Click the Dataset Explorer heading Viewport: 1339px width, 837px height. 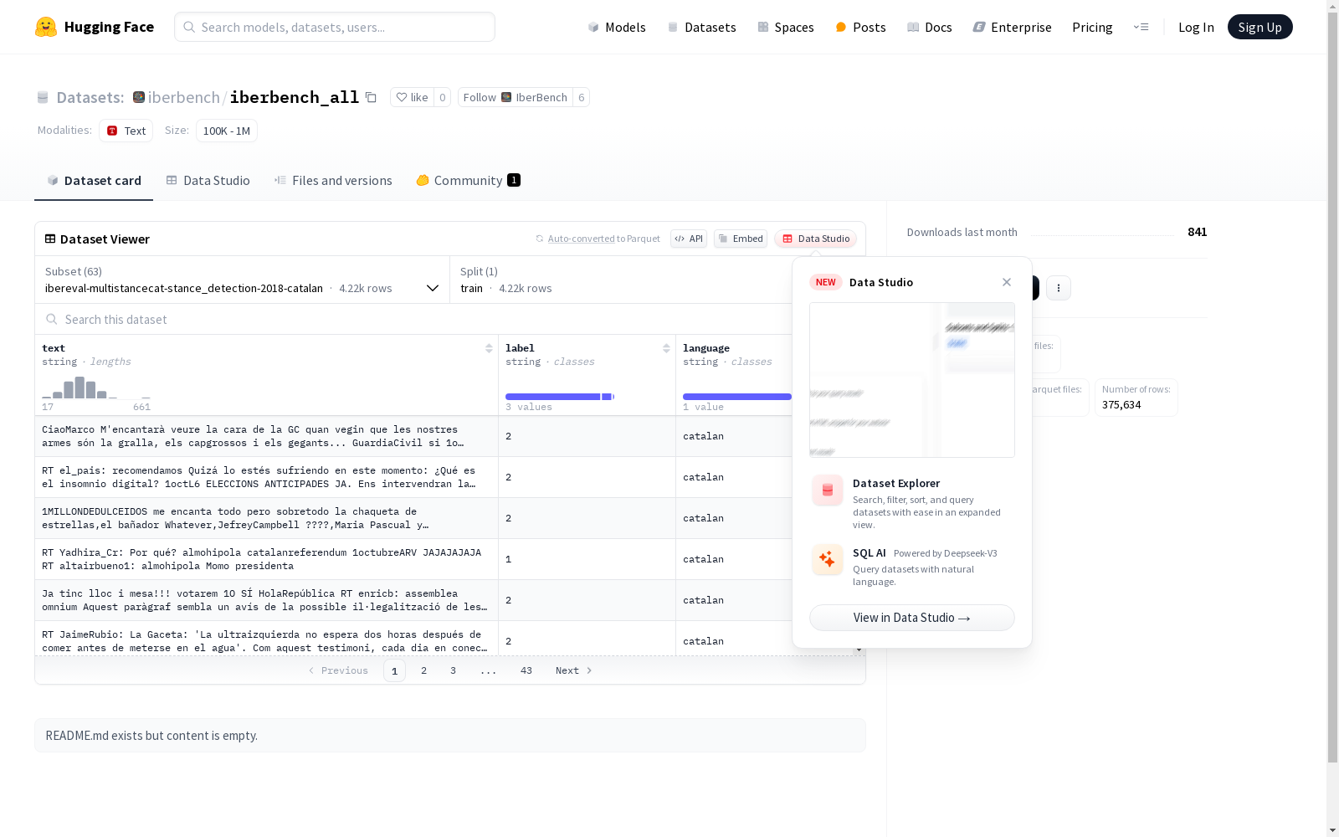[896, 483]
